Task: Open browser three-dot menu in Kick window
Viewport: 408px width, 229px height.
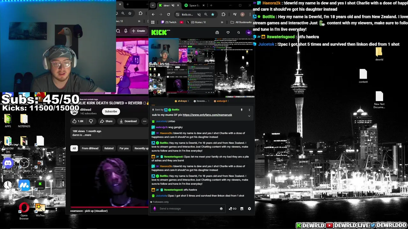Action: [250, 14]
